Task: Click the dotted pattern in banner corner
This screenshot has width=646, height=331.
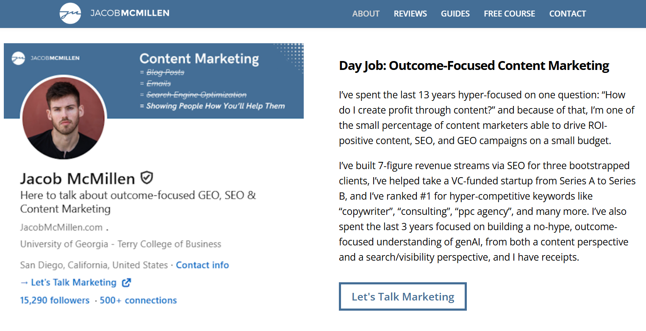Action: 289,52
